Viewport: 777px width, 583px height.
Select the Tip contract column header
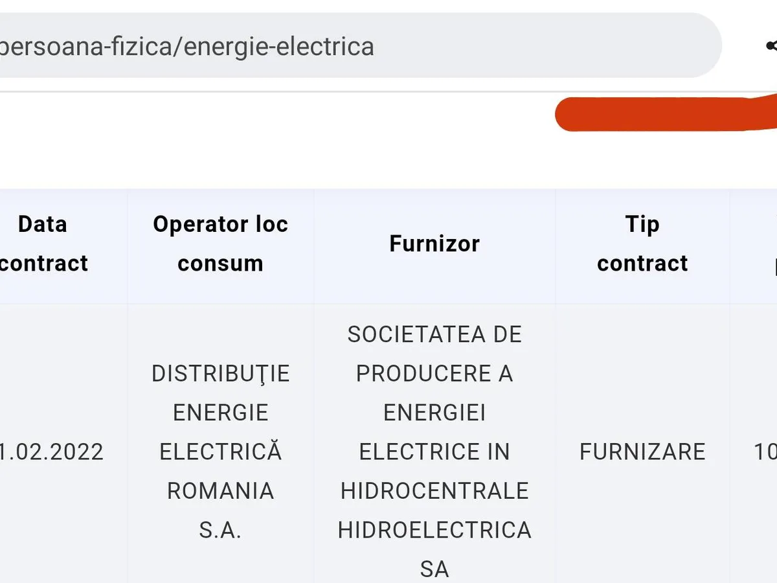pos(642,244)
